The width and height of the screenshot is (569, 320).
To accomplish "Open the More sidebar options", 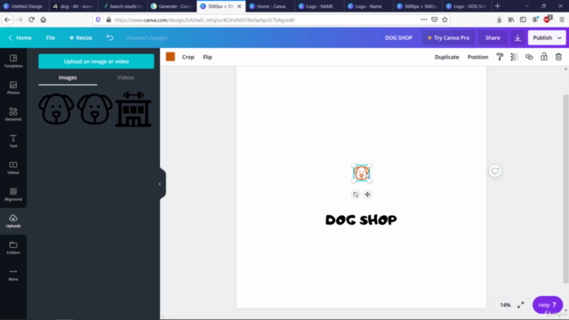I will [x=13, y=275].
